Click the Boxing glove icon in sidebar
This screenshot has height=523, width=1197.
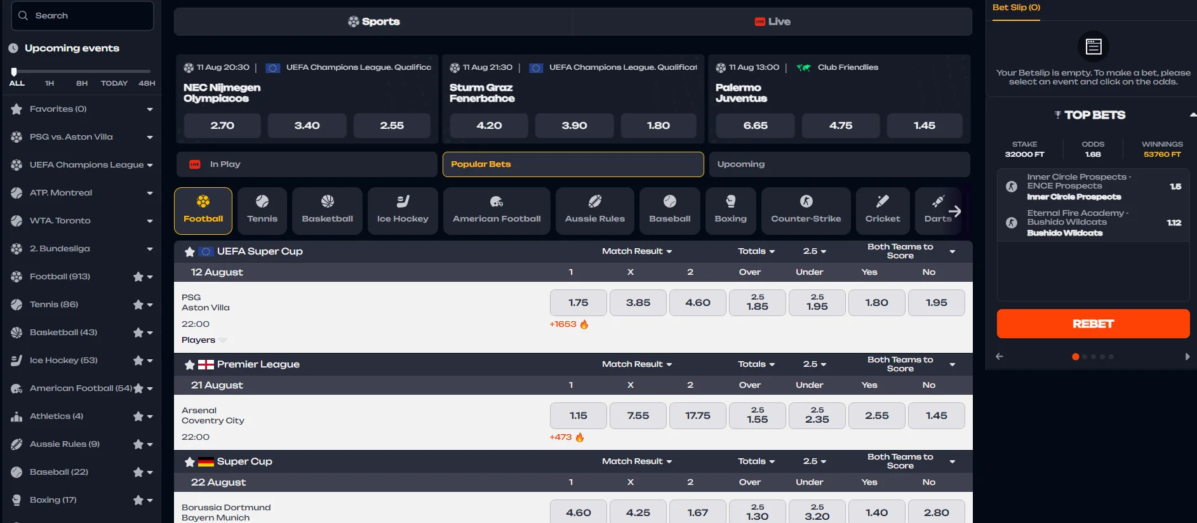click(17, 500)
